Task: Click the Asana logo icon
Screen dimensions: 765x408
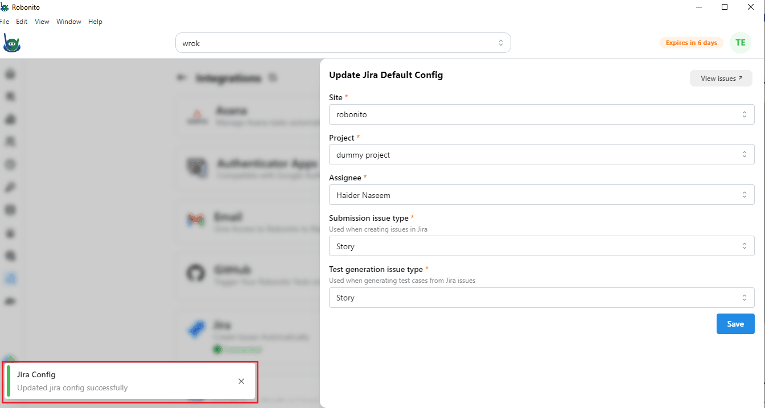Action: point(196,116)
